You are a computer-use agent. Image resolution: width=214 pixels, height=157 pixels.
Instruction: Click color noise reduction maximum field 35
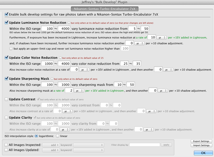click(x=137, y=64)
